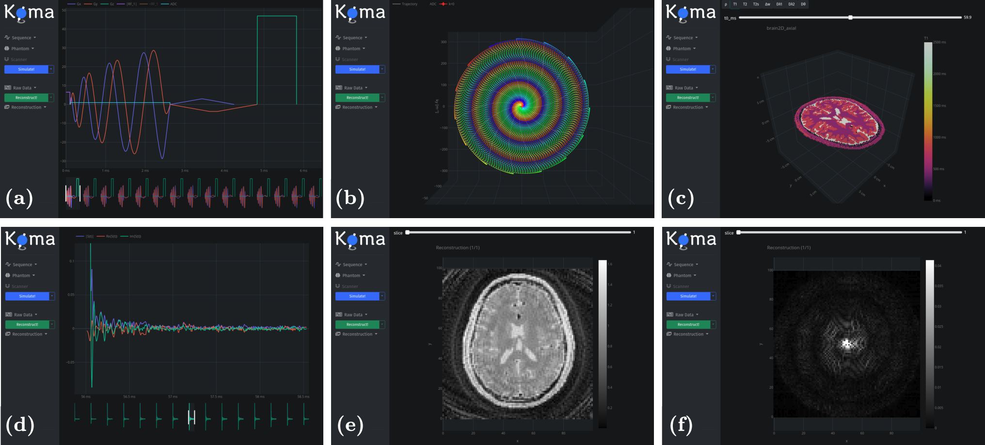Click the Scanner magnet icon in panel (b)
This screenshot has height=445, width=985.
point(338,59)
